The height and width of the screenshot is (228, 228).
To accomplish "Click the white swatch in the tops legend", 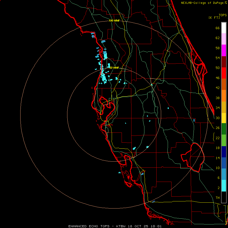I will (224, 28).
